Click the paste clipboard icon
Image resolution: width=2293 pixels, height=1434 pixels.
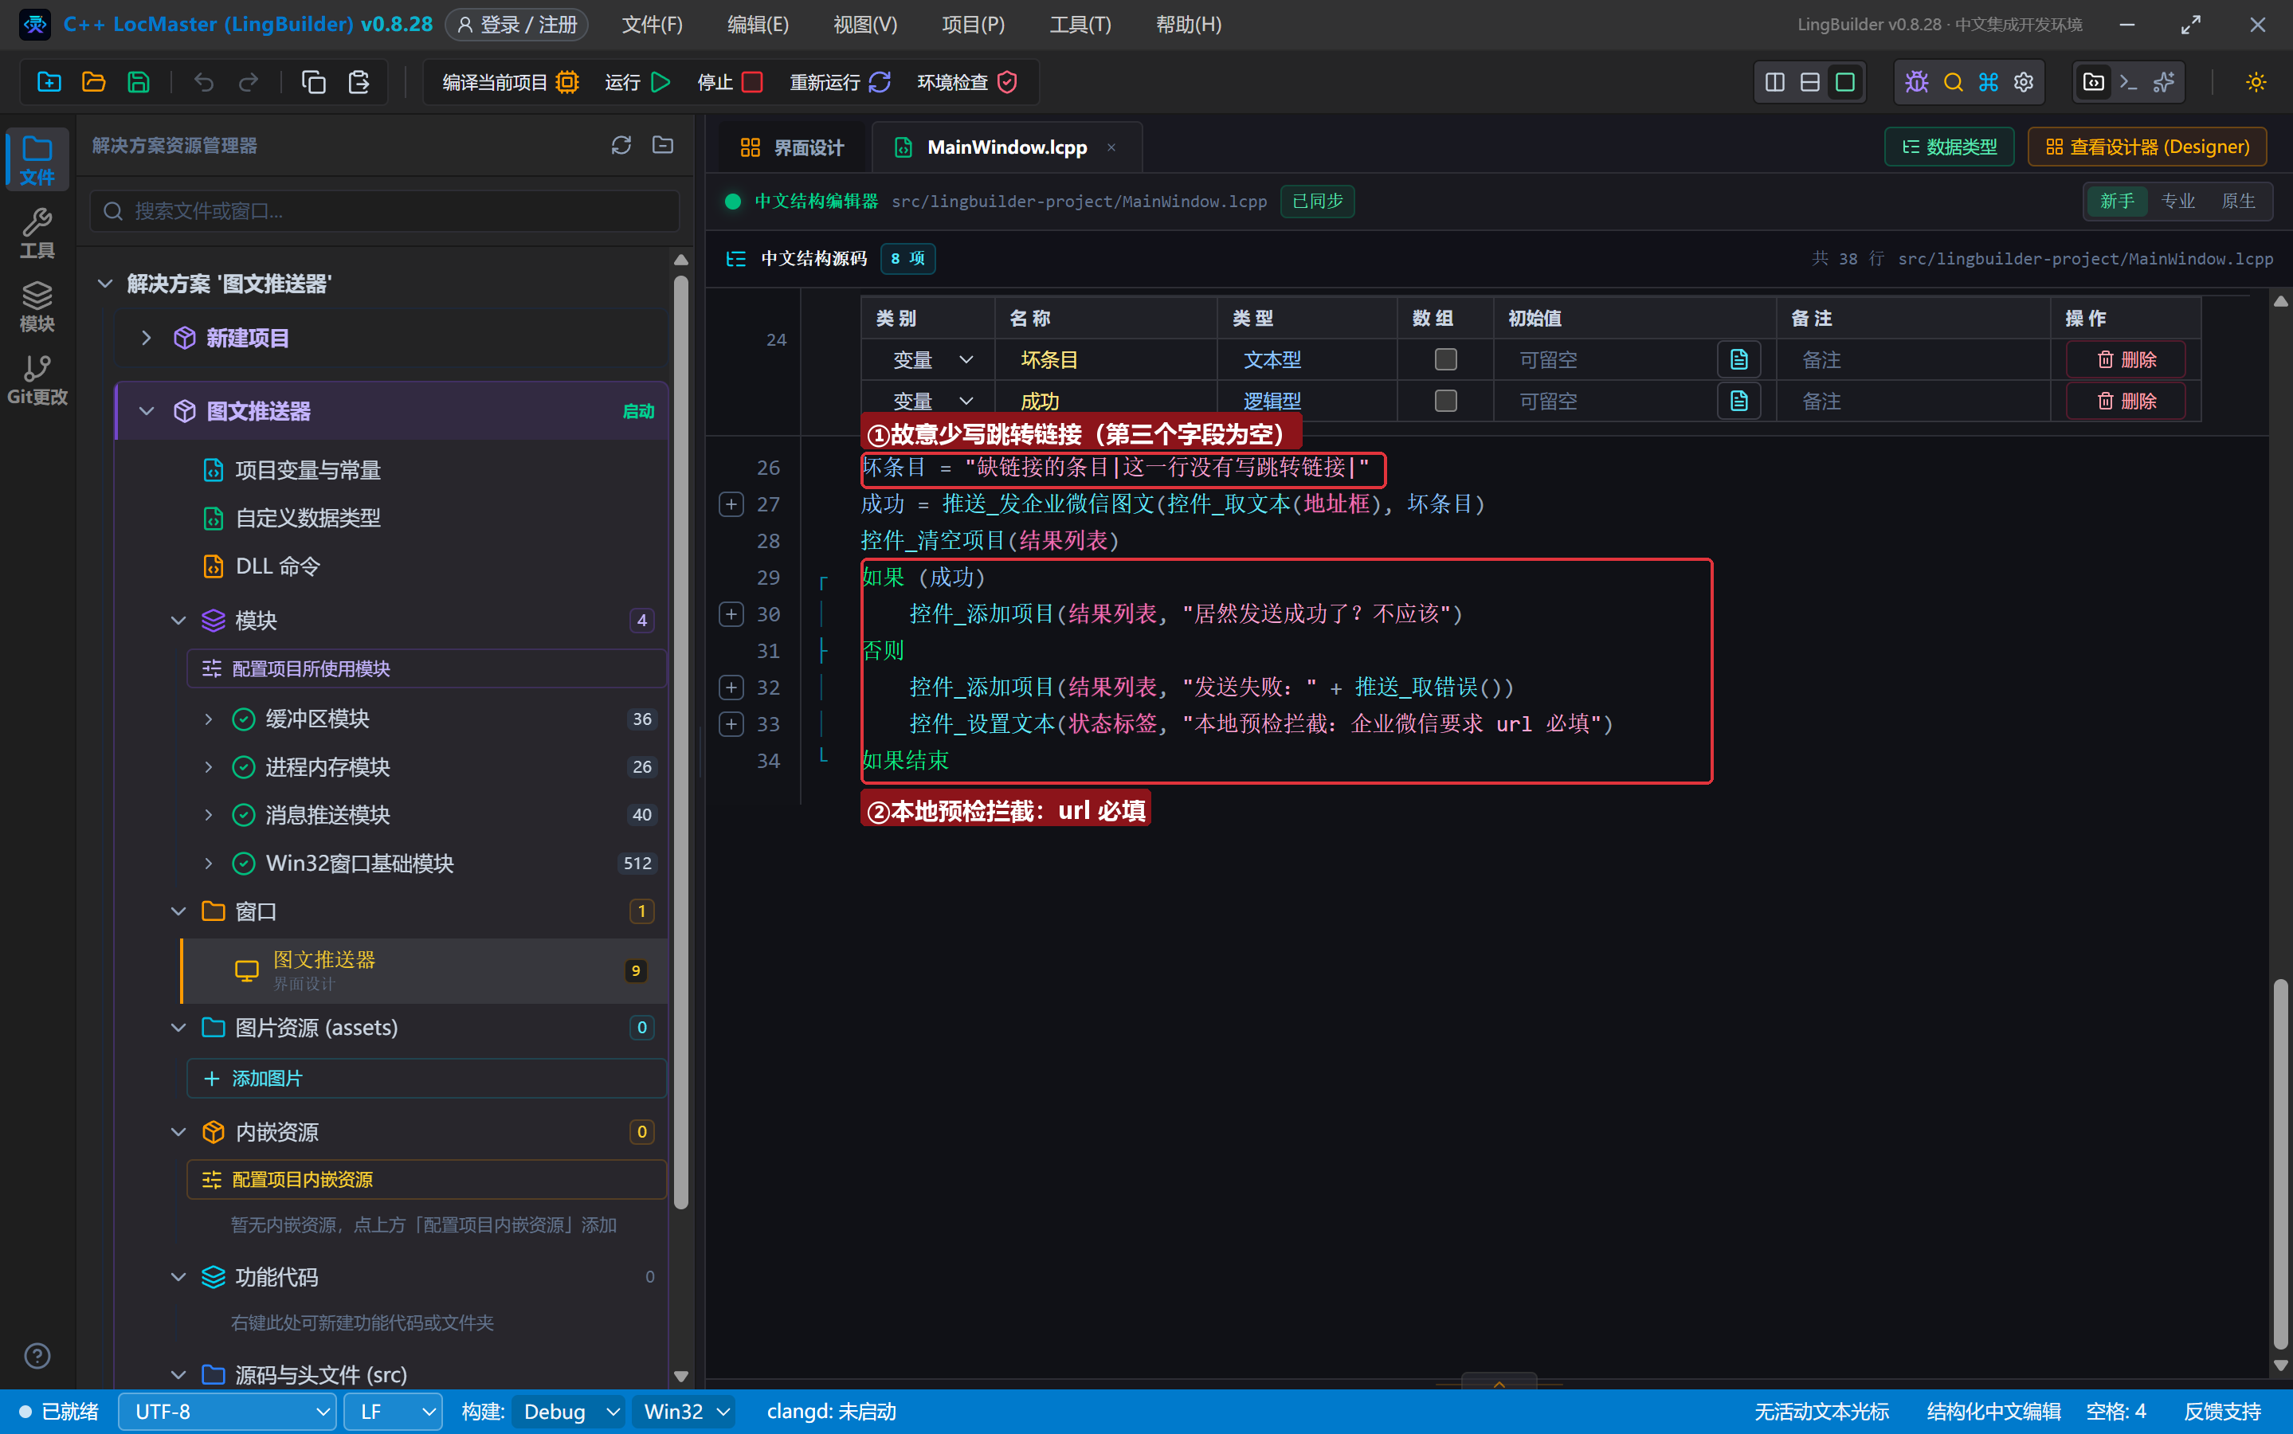[x=359, y=83]
